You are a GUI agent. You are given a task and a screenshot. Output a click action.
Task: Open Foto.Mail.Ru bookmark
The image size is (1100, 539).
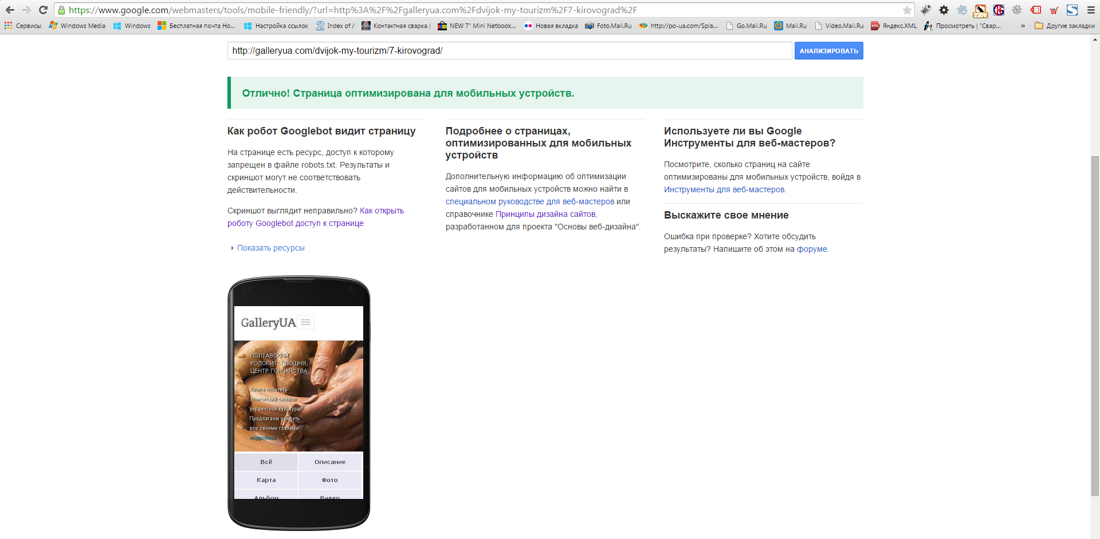click(608, 26)
